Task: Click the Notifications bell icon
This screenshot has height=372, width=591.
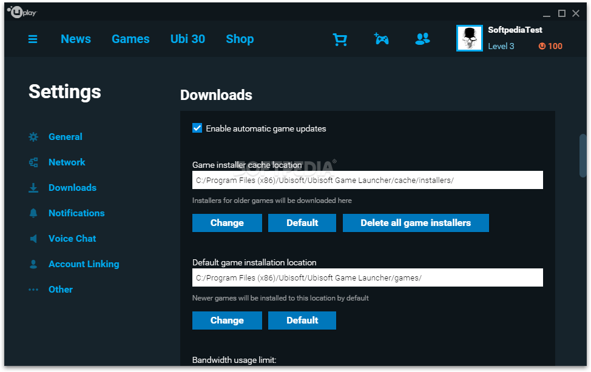Action: point(33,213)
